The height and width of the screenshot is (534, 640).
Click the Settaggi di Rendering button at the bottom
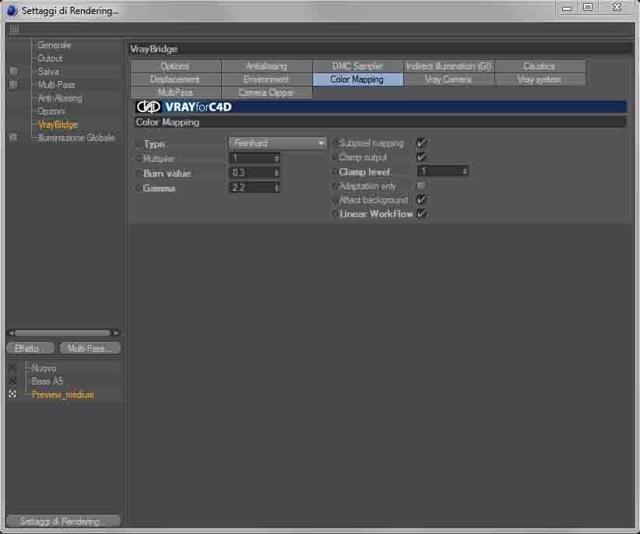[x=63, y=521]
